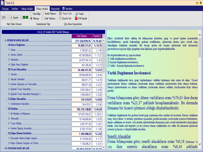This screenshot has width=203, height=152.
Task: Click the analysis text panel scrollbar thumb
Action: (x=200, y=47)
